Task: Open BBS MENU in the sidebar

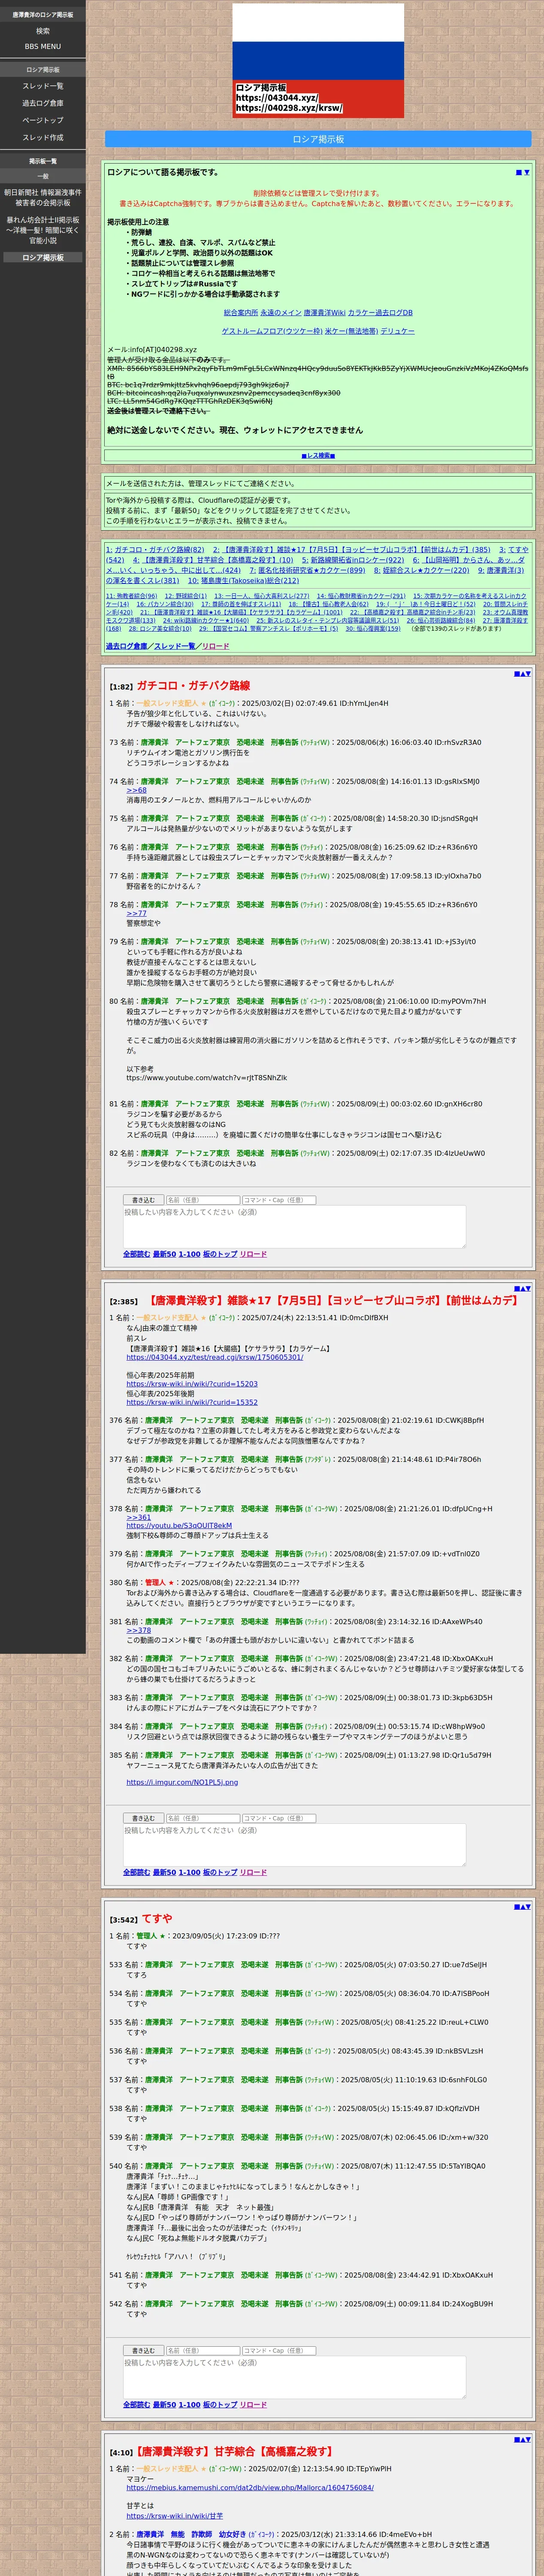Action: click(43, 46)
